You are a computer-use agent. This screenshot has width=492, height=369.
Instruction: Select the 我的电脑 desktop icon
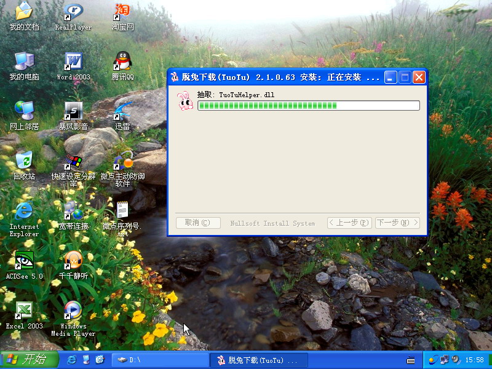tap(24, 66)
